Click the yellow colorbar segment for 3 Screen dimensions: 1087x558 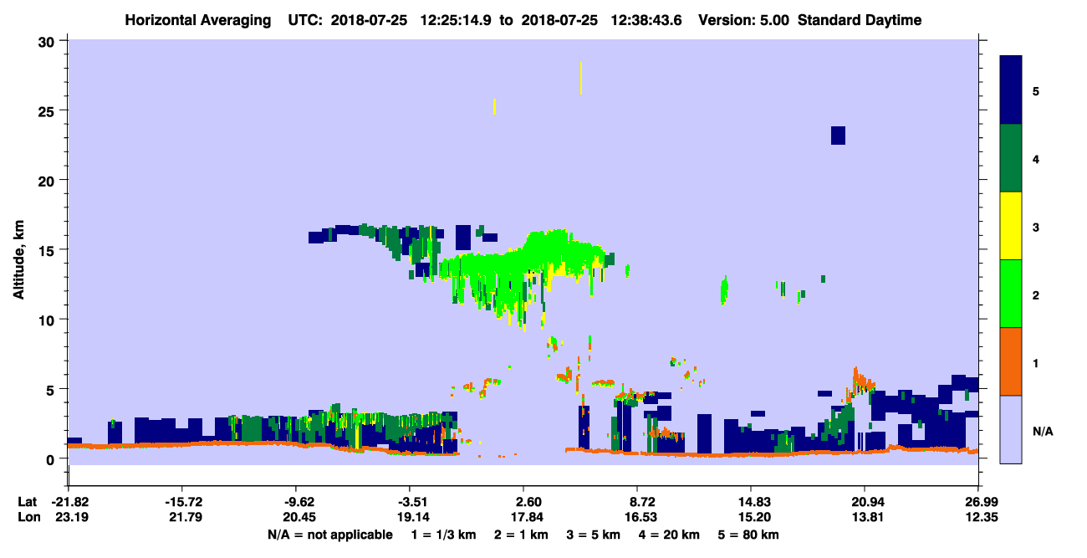point(1012,225)
